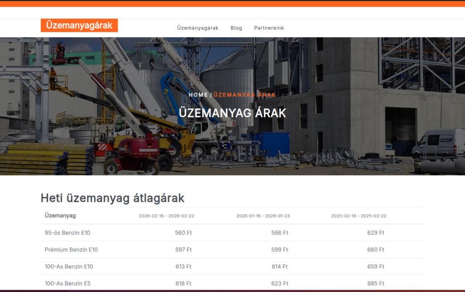Select the 2026-01-16 - 2026-01-23 column header
Screen dimensions: 465x292
(263, 216)
